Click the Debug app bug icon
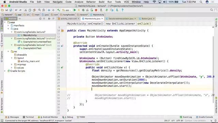218x123 pixels. pos(83,10)
